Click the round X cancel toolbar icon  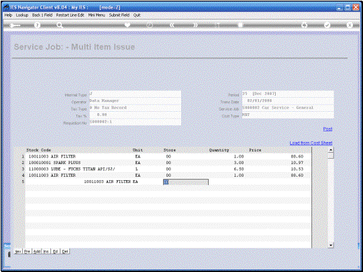(x=350, y=25)
